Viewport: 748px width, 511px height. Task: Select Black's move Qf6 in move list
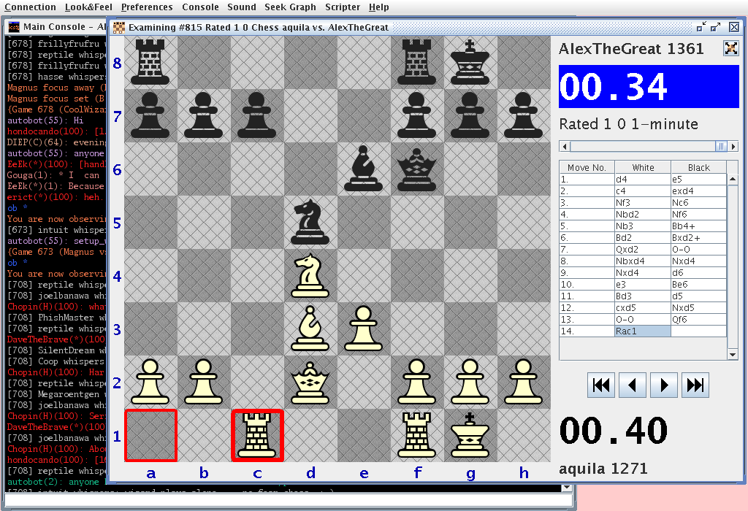(x=698, y=320)
